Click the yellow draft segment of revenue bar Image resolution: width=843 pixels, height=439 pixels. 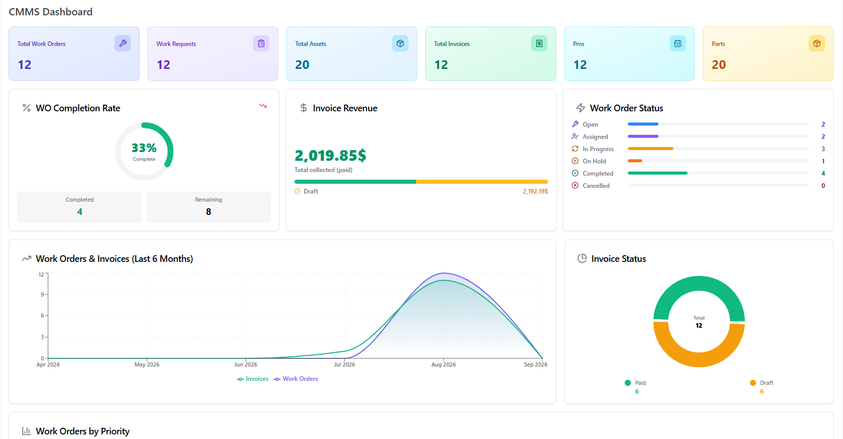482,182
